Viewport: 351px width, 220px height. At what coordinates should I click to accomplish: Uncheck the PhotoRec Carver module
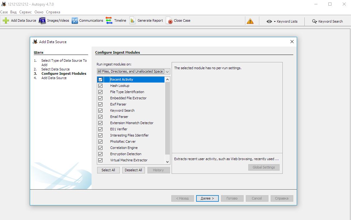[100, 142]
